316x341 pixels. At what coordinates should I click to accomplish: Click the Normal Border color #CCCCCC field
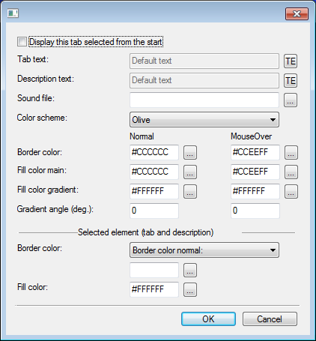tap(154, 152)
